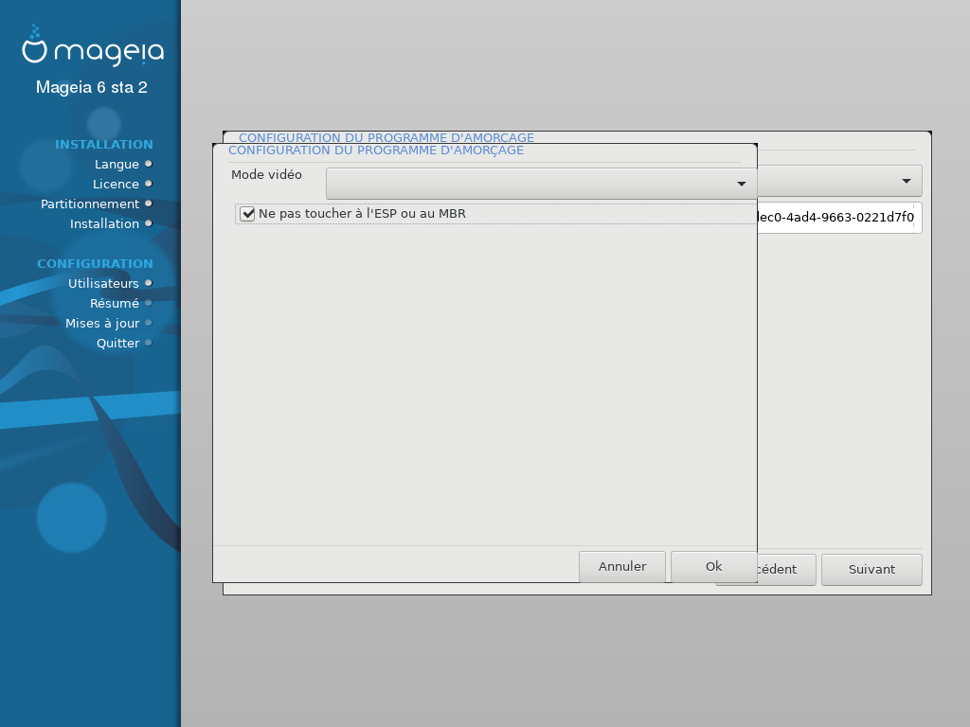This screenshot has width=970, height=727.
Task: Select the Quitter step in sidebar
Action: [x=117, y=343]
